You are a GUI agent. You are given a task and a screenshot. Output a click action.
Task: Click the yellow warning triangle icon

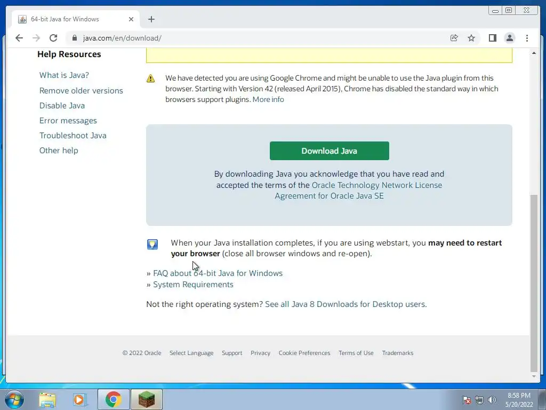151,78
